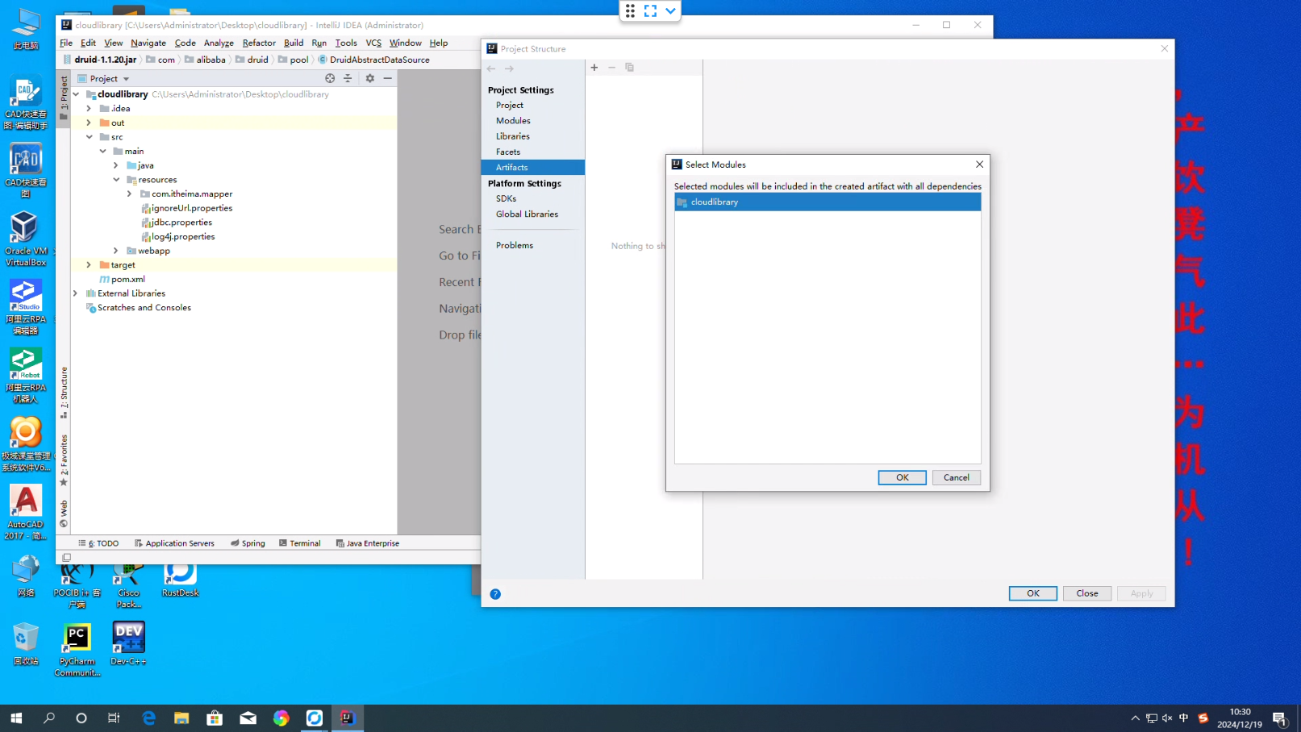This screenshot has height=732, width=1301.
Task: Select the cloudlibrary module in list
Action: pos(828,202)
